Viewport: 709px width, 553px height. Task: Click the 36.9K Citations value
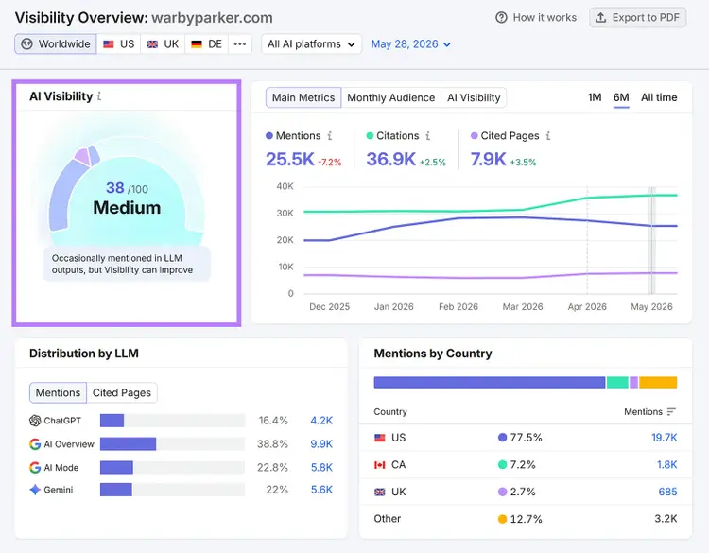pyautogui.click(x=390, y=159)
